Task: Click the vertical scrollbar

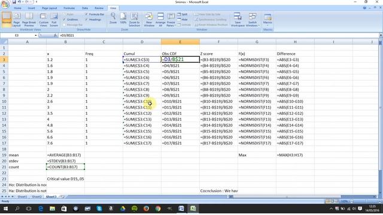Action: point(381,107)
